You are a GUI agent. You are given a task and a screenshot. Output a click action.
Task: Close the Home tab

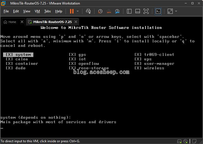coord(22,22)
